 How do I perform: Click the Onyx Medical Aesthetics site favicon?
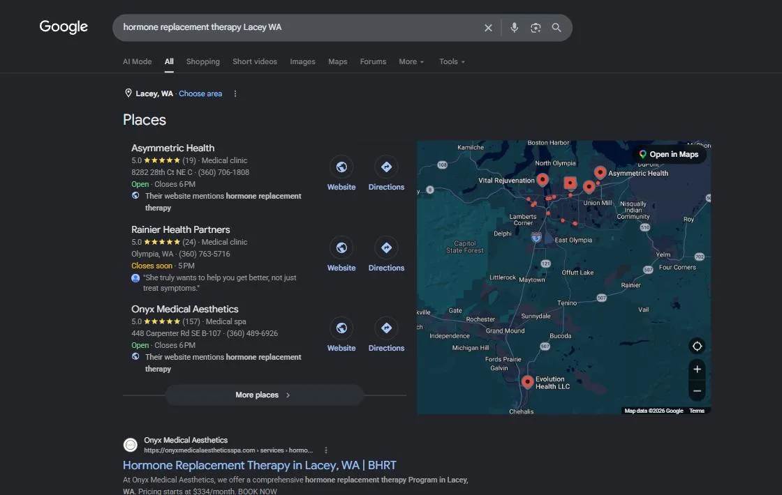(131, 445)
